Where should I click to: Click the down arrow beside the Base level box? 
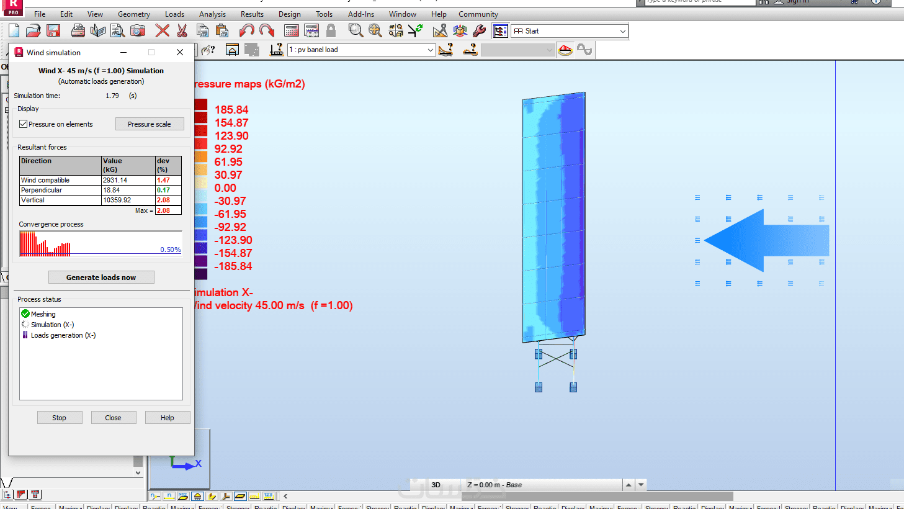pos(642,485)
